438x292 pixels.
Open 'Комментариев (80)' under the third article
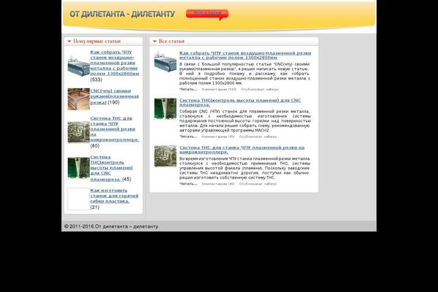click(x=218, y=184)
